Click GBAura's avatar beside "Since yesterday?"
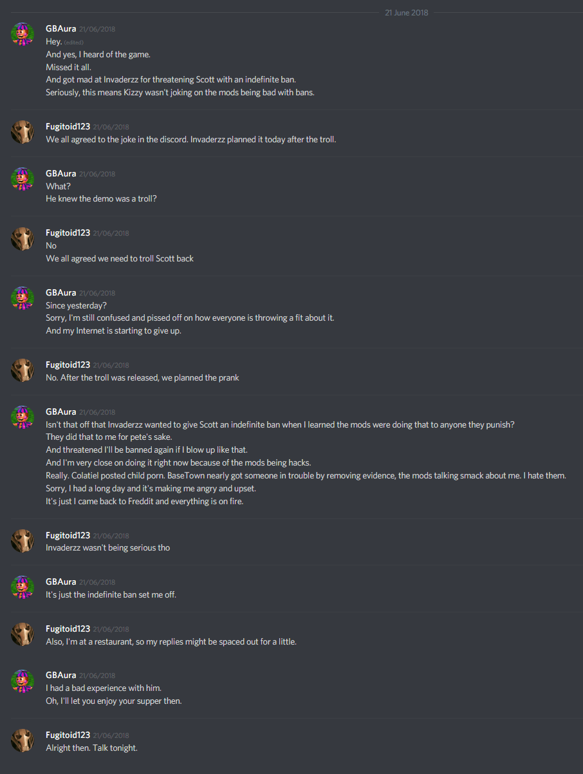The height and width of the screenshot is (774, 583). click(23, 297)
